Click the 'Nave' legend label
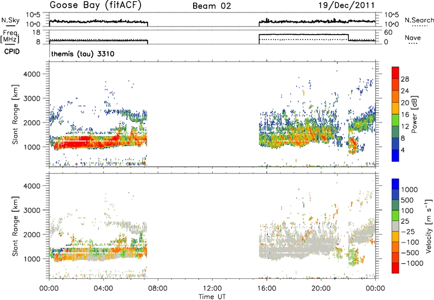Image resolution: width=434 pixels, height=300 pixels. click(x=413, y=37)
